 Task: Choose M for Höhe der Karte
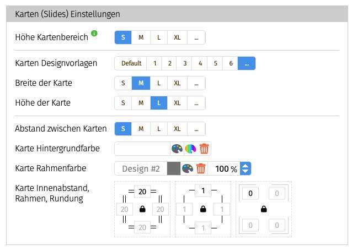(x=141, y=103)
